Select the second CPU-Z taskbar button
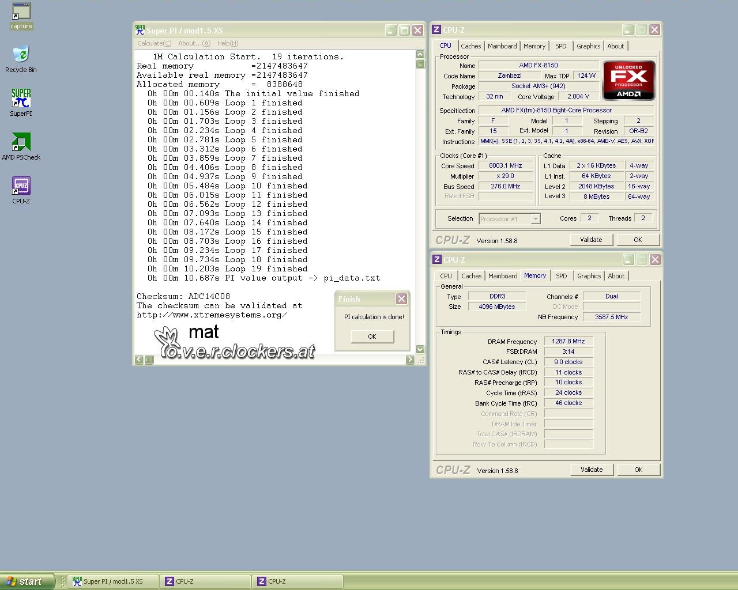This screenshot has height=590, width=738. tap(298, 581)
